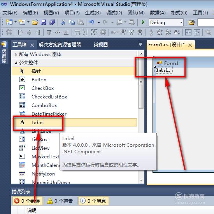The image size is (214, 214).
Task: Open the 数据(A) menu
Action: click(x=158, y=13)
